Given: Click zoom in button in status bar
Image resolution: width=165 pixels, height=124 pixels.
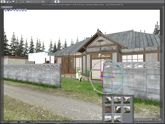Looking at the screenshot, I should [x=16, y=122].
